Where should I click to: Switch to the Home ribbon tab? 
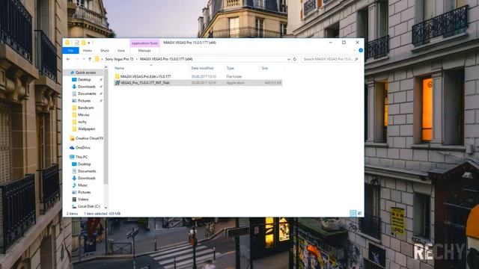88,51
